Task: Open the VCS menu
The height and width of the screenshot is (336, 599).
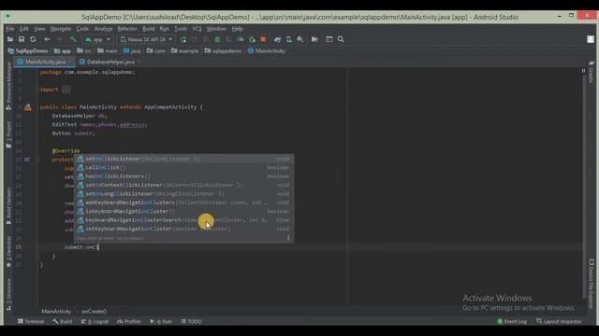Action: pos(197,29)
